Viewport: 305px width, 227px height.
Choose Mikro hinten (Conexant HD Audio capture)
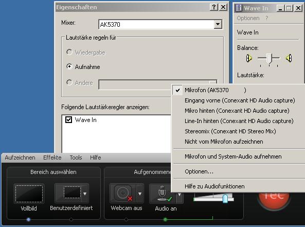(x=239, y=111)
